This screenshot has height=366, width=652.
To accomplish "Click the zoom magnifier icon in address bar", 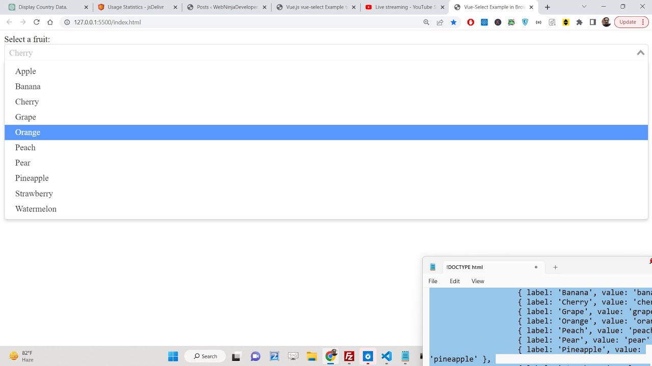I will (x=426, y=22).
